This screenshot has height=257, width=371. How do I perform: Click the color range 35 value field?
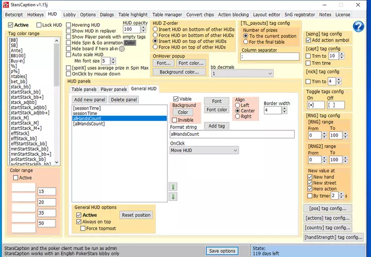[47, 212]
